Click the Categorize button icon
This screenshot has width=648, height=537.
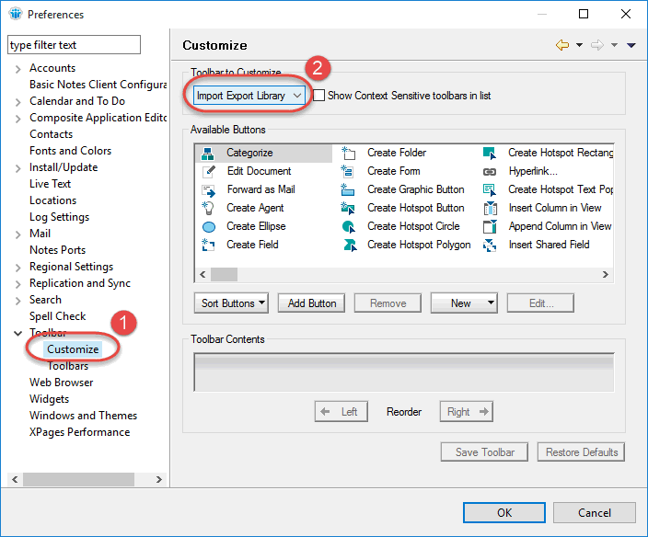tap(207, 154)
